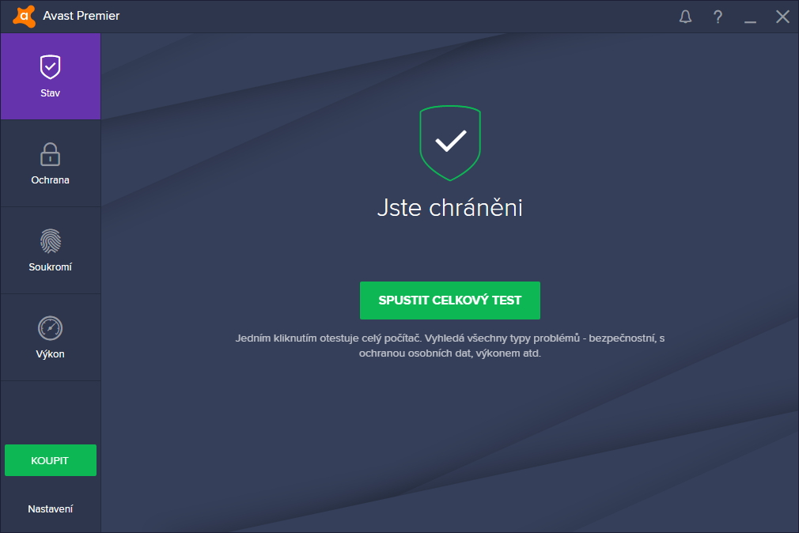
Task: Click the scan description text below button
Action: [450, 346]
